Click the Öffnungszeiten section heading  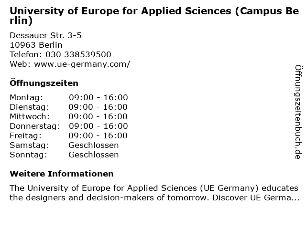(44, 83)
